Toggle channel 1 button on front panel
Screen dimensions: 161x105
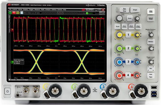pyautogui.click(x=128, y=35)
